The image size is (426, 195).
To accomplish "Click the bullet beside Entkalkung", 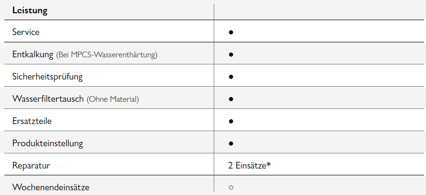I will (231, 54).
